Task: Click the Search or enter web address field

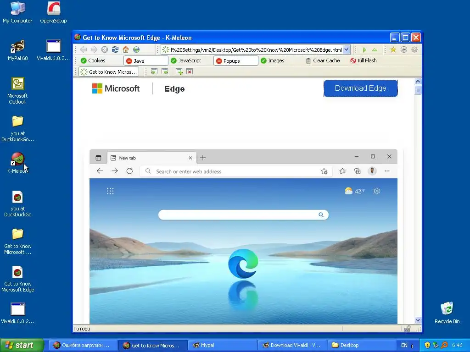Action: 235,171
